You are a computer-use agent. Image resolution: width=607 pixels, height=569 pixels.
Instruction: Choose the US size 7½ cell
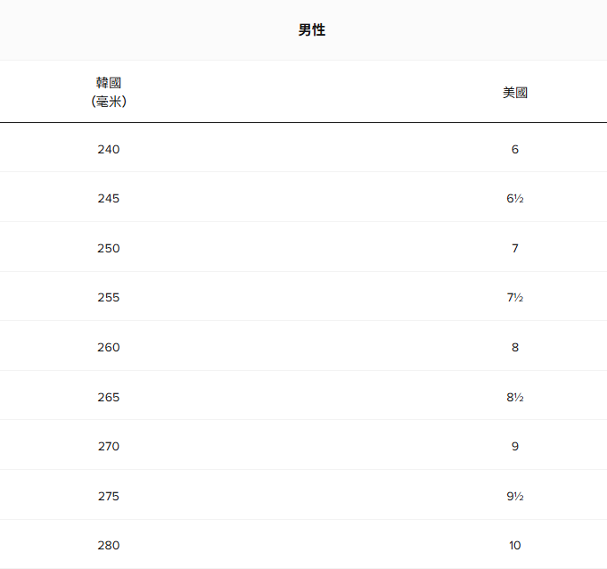[x=514, y=297]
